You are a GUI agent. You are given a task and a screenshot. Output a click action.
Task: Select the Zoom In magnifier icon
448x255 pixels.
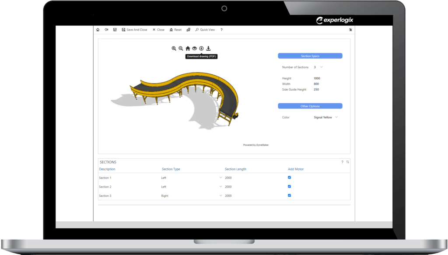pyautogui.click(x=174, y=48)
